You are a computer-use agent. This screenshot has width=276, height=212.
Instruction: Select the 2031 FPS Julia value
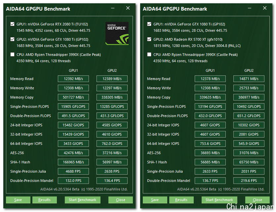249,171
